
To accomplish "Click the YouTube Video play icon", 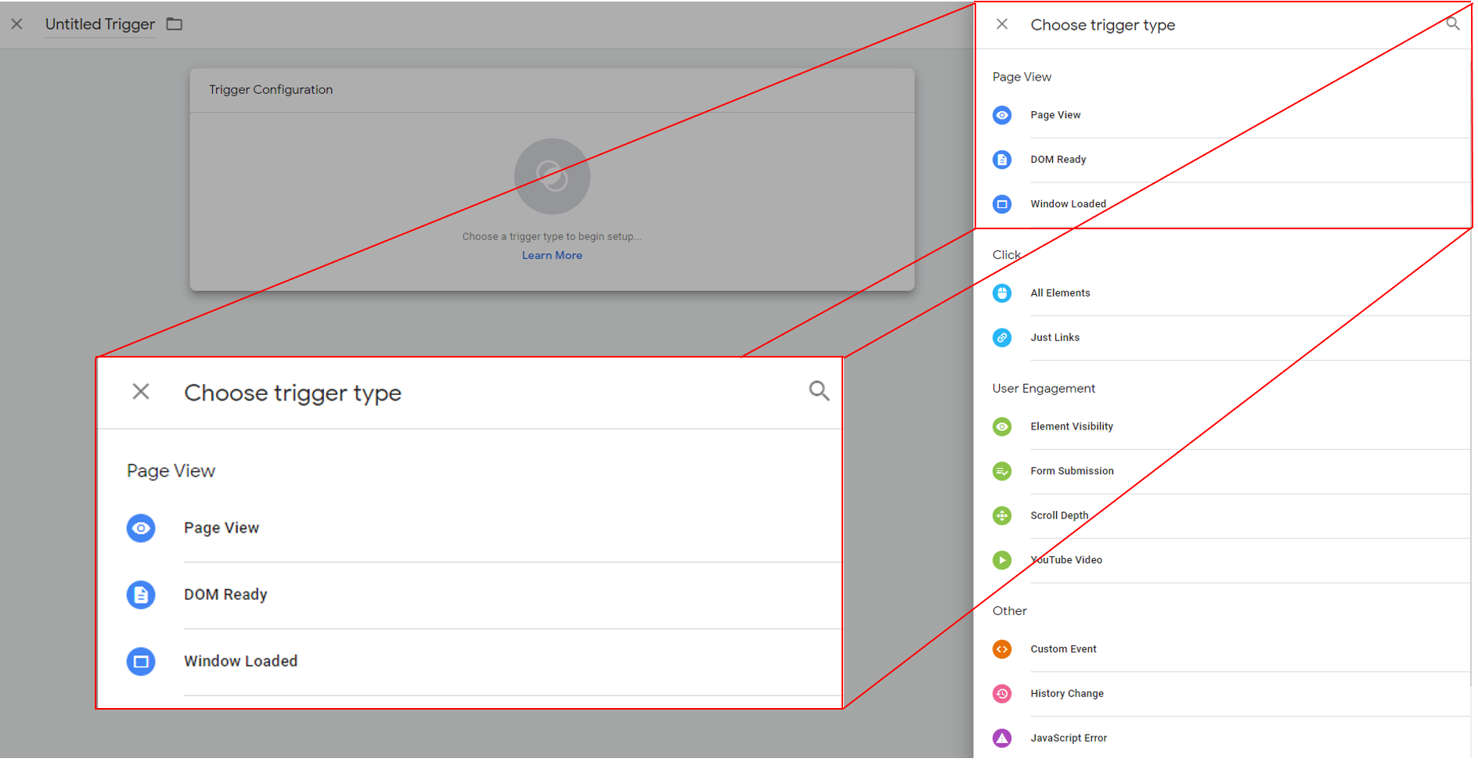I will click(1001, 561).
